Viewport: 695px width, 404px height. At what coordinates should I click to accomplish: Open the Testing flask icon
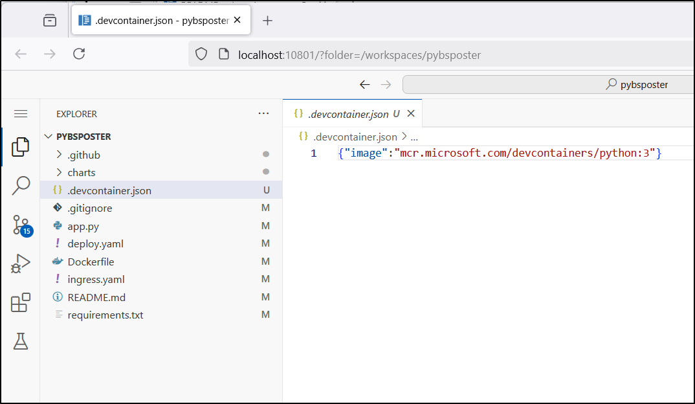coord(21,341)
